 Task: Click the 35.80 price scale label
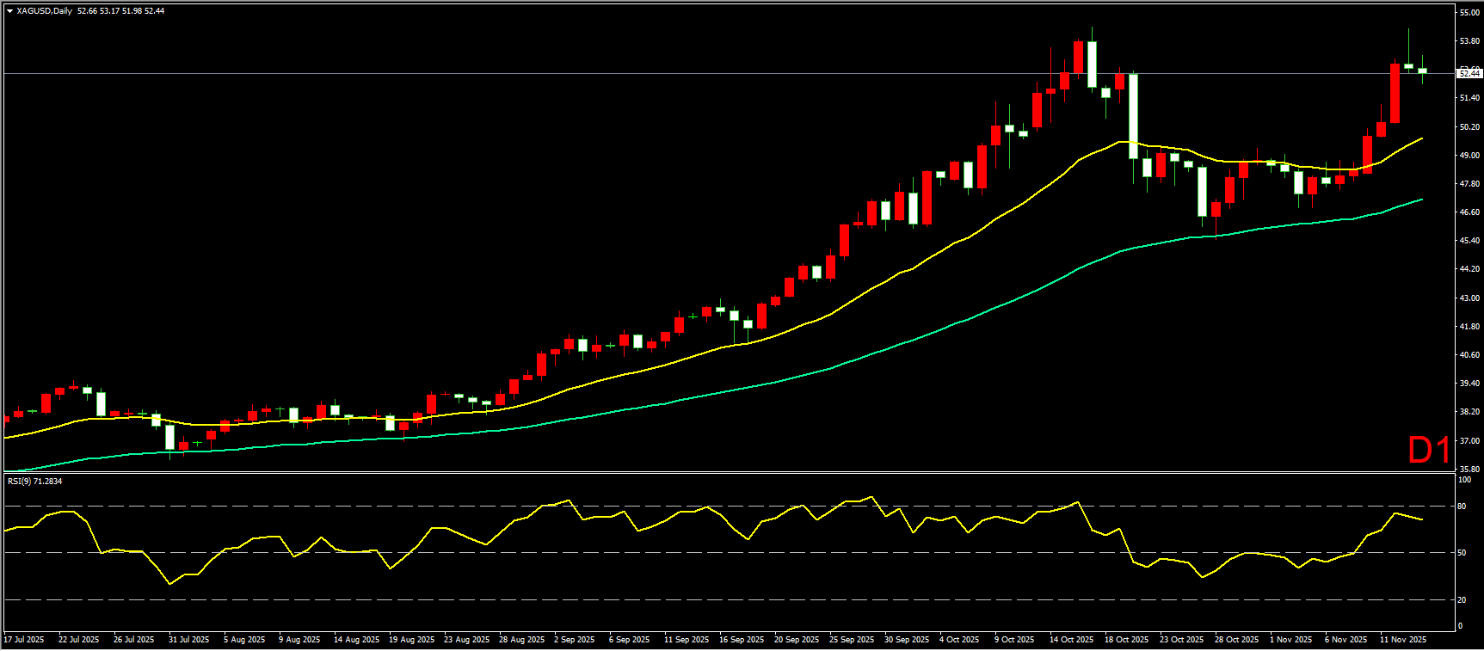point(1469,469)
